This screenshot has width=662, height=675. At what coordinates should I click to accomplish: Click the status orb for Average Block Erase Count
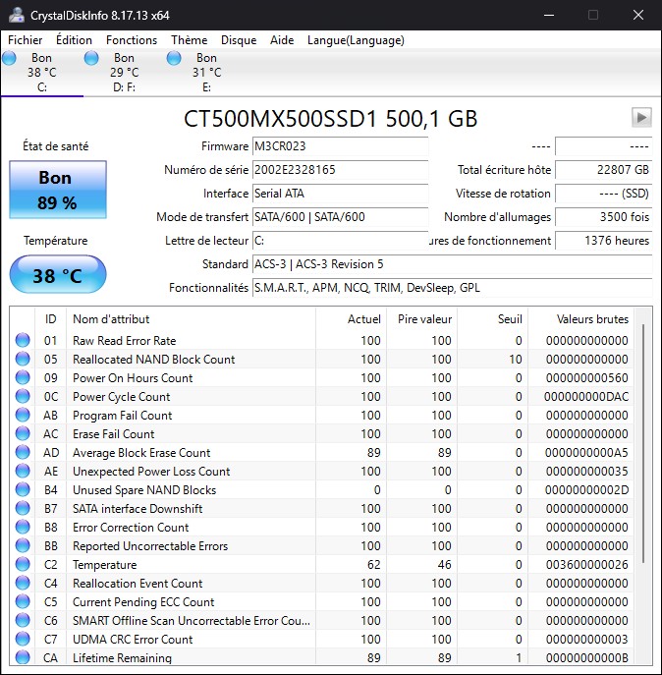coord(23,452)
